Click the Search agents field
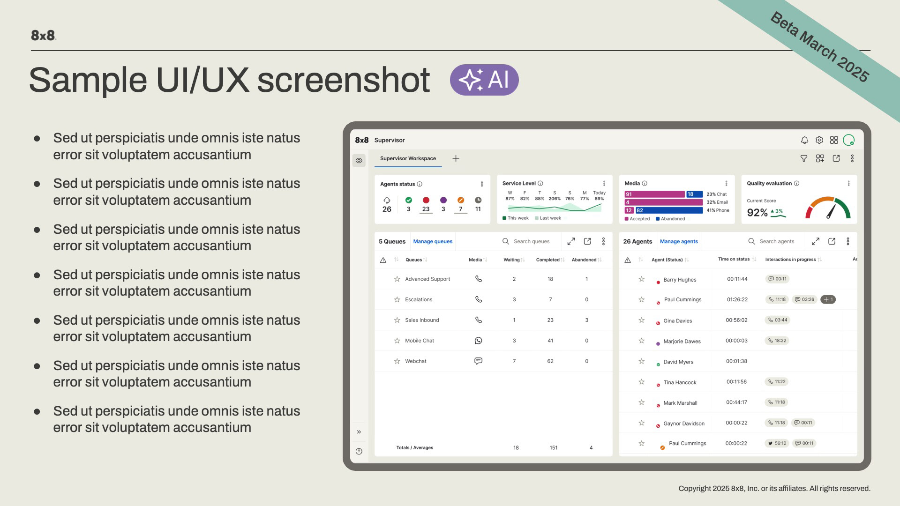Image resolution: width=900 pixels, height=506 pixels. click(777, 241)
